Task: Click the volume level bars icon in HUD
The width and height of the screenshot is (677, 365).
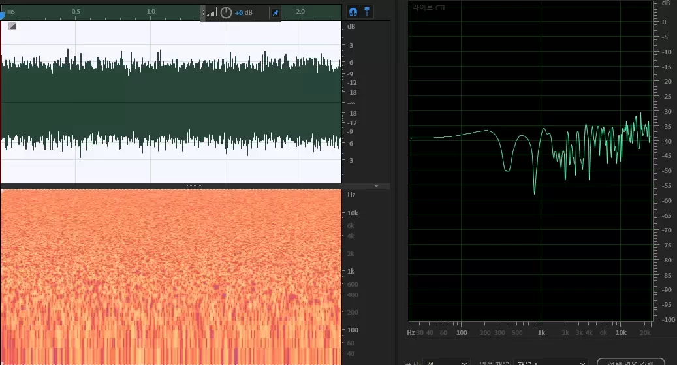Action: 212,12
